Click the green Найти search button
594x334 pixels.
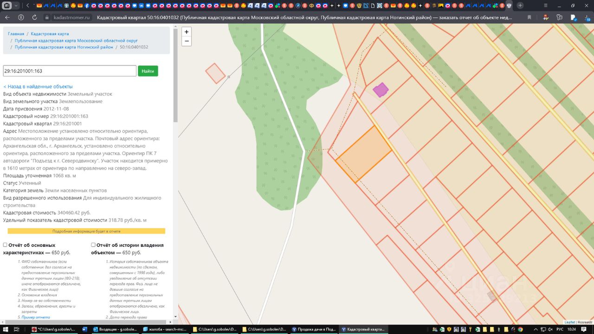pos(148,71)
